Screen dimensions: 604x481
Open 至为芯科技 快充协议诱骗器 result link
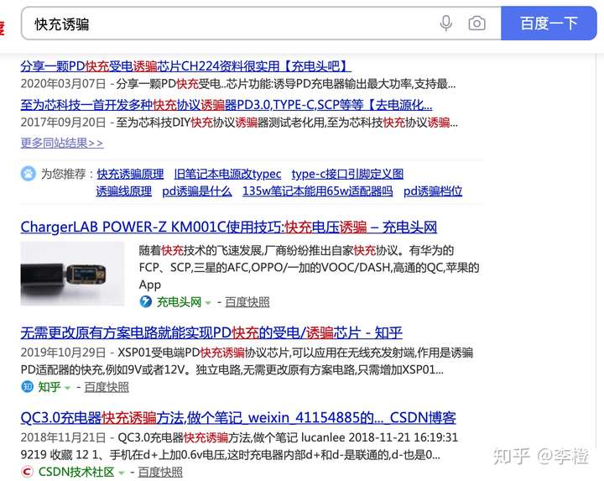(x=226, y=105)
